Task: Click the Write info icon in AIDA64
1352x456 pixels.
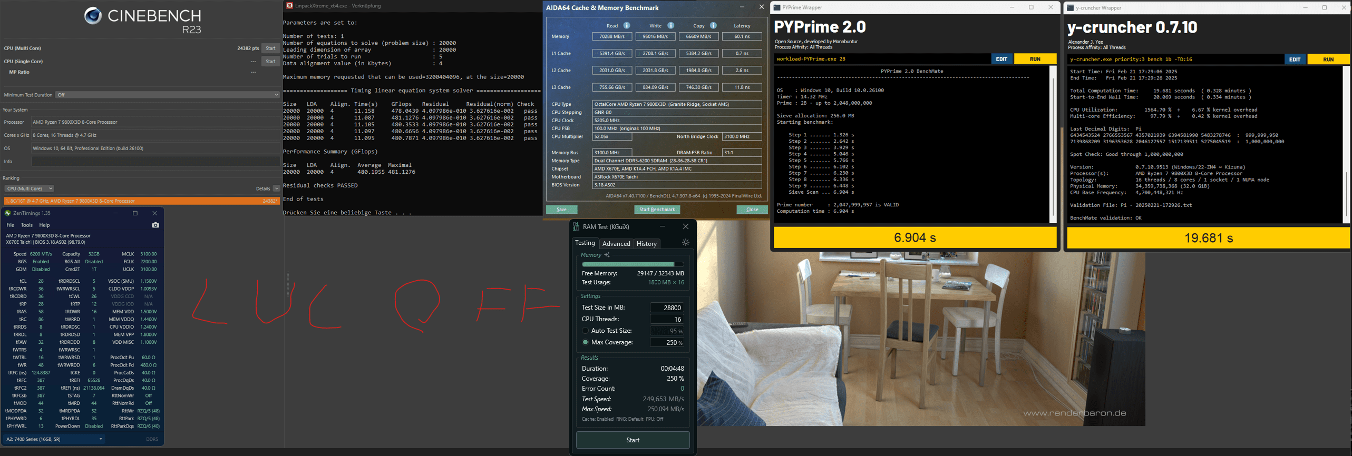Action: [670, 25]
